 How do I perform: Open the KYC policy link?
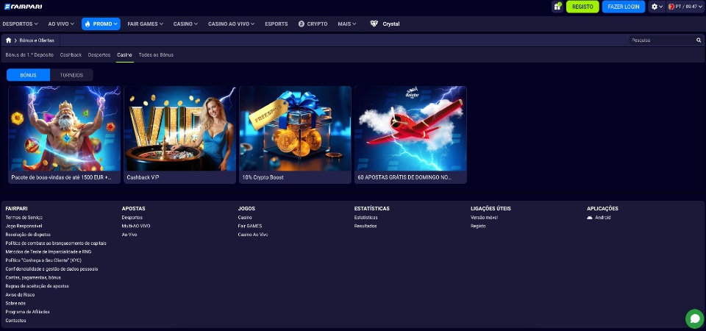click(43, 260)
